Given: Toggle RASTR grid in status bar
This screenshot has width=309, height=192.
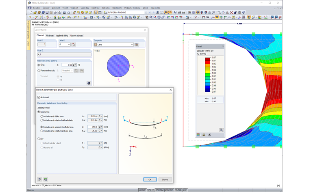Looking at the screenshot, I should tap(150, 190).
